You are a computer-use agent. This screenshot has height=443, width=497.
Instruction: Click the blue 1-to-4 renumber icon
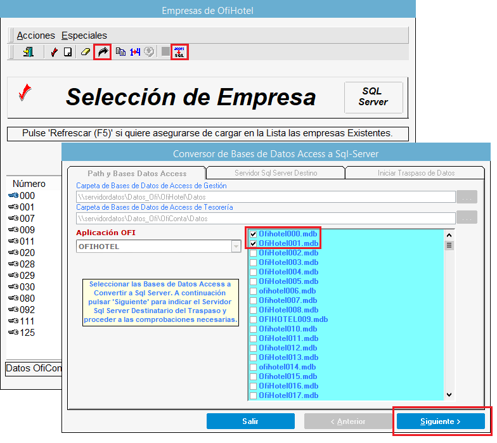tap(135, 52)
